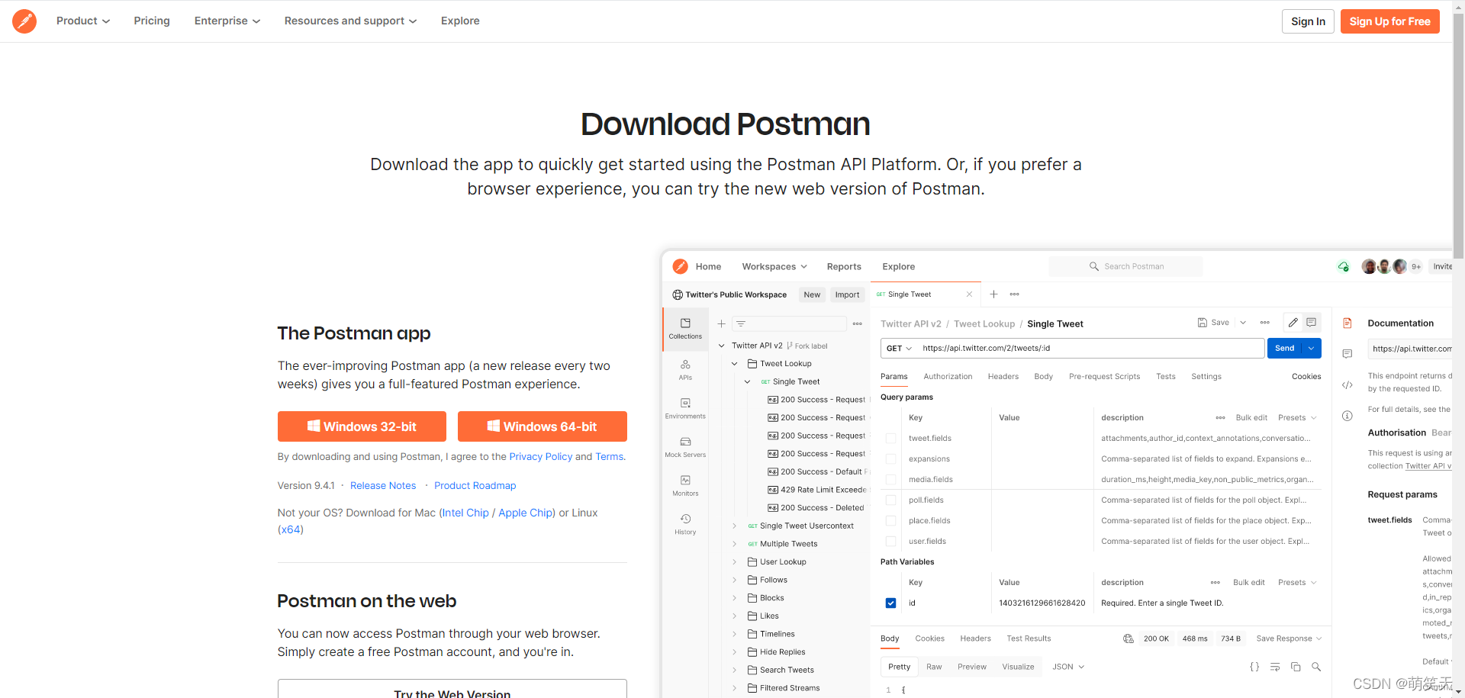Click the Send button
Viewport: 1465px width, 698px height.
point(1285,349)
